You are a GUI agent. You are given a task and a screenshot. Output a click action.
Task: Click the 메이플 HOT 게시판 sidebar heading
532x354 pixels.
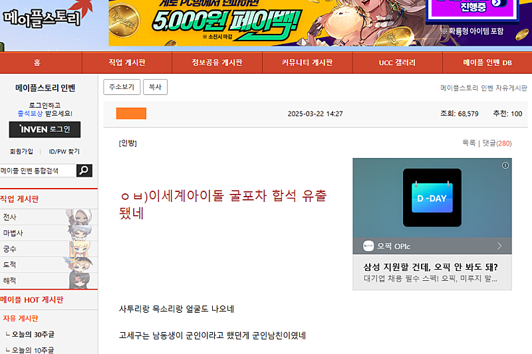[31, 300]
